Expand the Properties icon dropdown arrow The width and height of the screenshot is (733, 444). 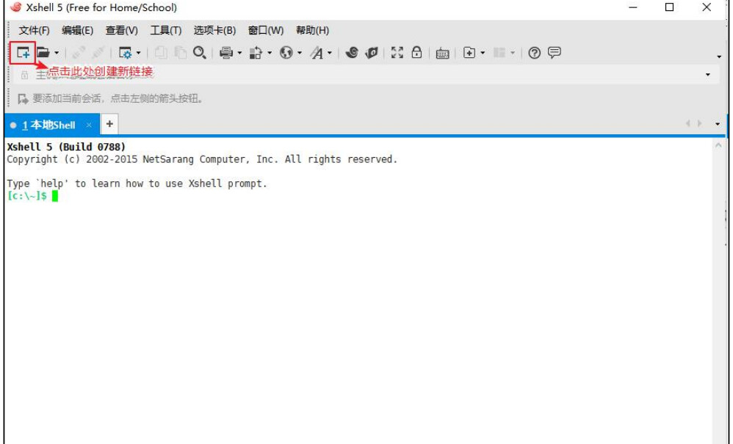138,54
